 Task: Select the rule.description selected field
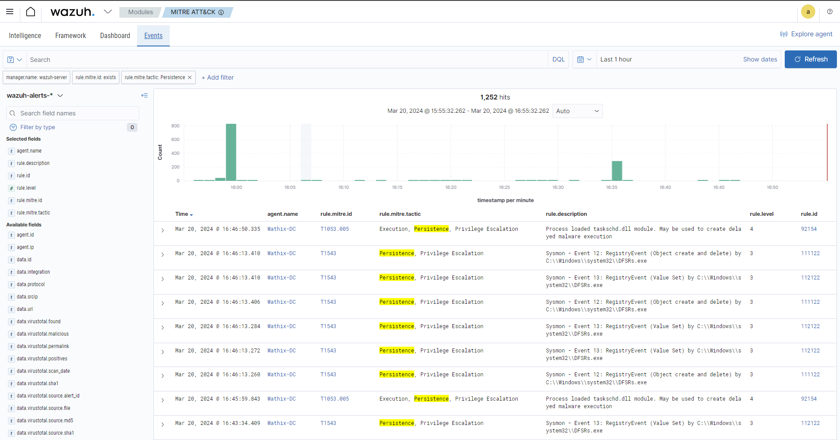click(x=33, y=163)
